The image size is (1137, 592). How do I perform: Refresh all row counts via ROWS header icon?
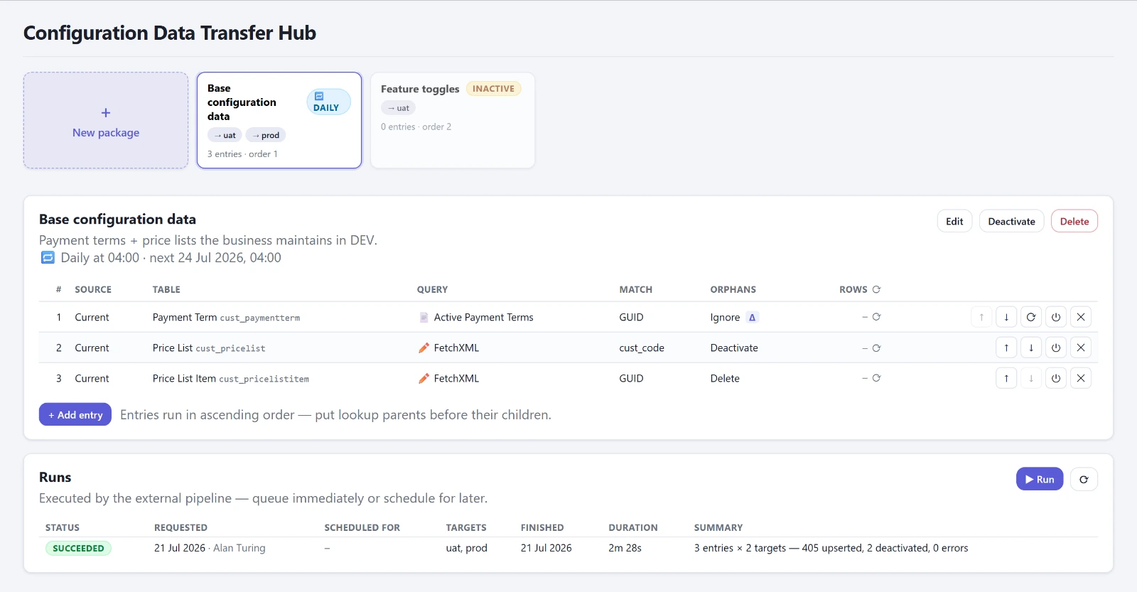pyautogui.click(x=876, y=289)
